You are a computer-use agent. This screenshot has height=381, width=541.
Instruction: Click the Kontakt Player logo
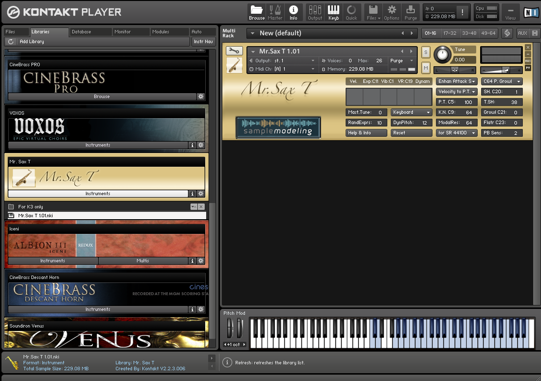click(x=64, y=12)
